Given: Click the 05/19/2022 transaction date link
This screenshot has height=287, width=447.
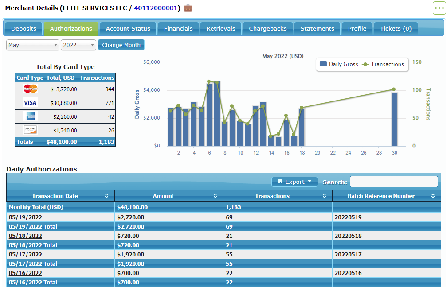Looking at the screenshot, I should point(25,217).
